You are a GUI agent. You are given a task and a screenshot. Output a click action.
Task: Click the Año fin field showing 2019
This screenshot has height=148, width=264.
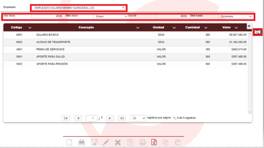pos(173,16)
